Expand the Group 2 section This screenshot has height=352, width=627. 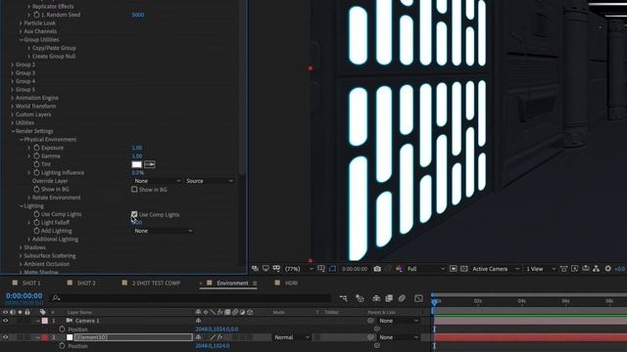coord(13,65)
